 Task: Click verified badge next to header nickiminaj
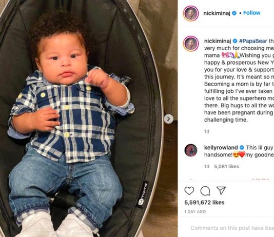pos(234,13)
